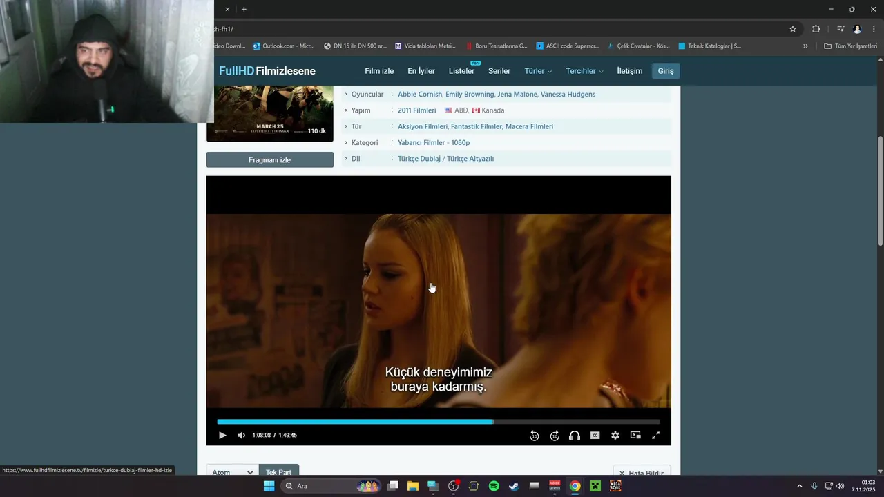
Task: Click the browser address bar
Action: tap(497, 29)
